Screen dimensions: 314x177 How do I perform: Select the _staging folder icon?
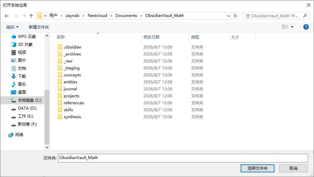click(x=60, y=68)
